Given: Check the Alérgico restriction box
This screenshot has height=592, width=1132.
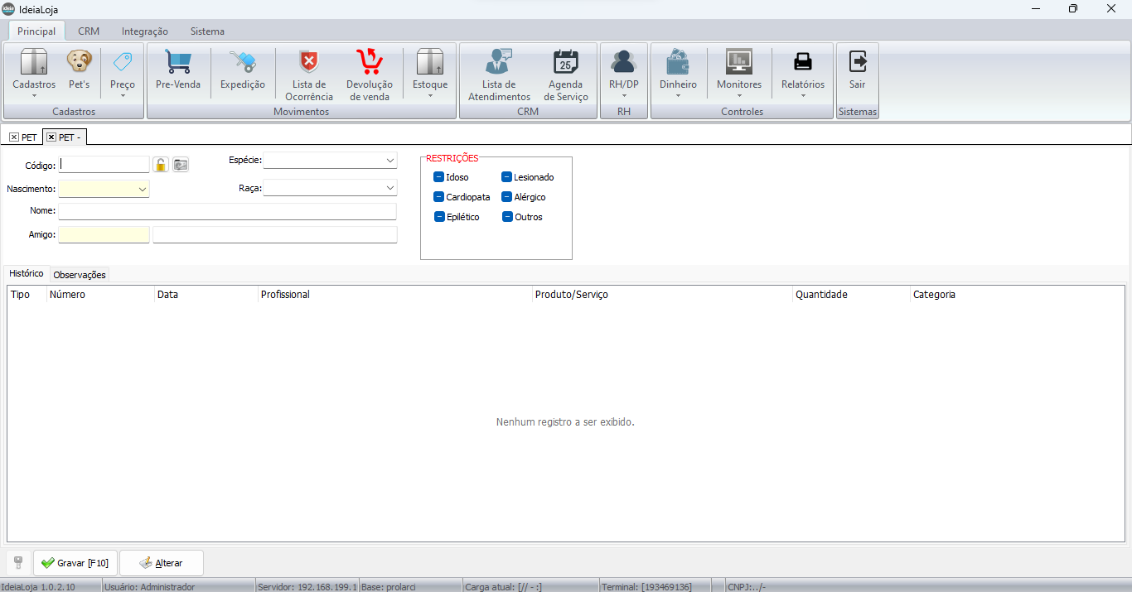Looking at the screenshot, I should point(507,197).
